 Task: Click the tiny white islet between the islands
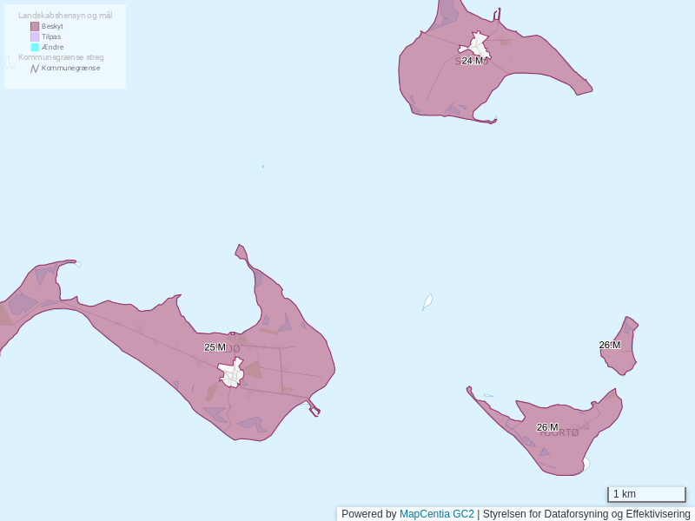point(427,301)
